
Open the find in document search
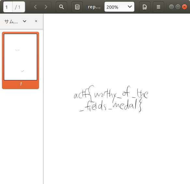click(61, 7)
